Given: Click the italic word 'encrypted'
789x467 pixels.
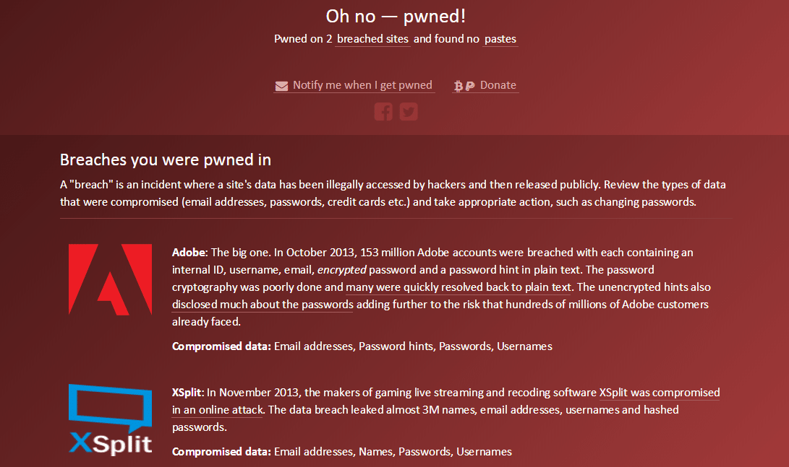Looking at the screenshot, I should [342, 270].
